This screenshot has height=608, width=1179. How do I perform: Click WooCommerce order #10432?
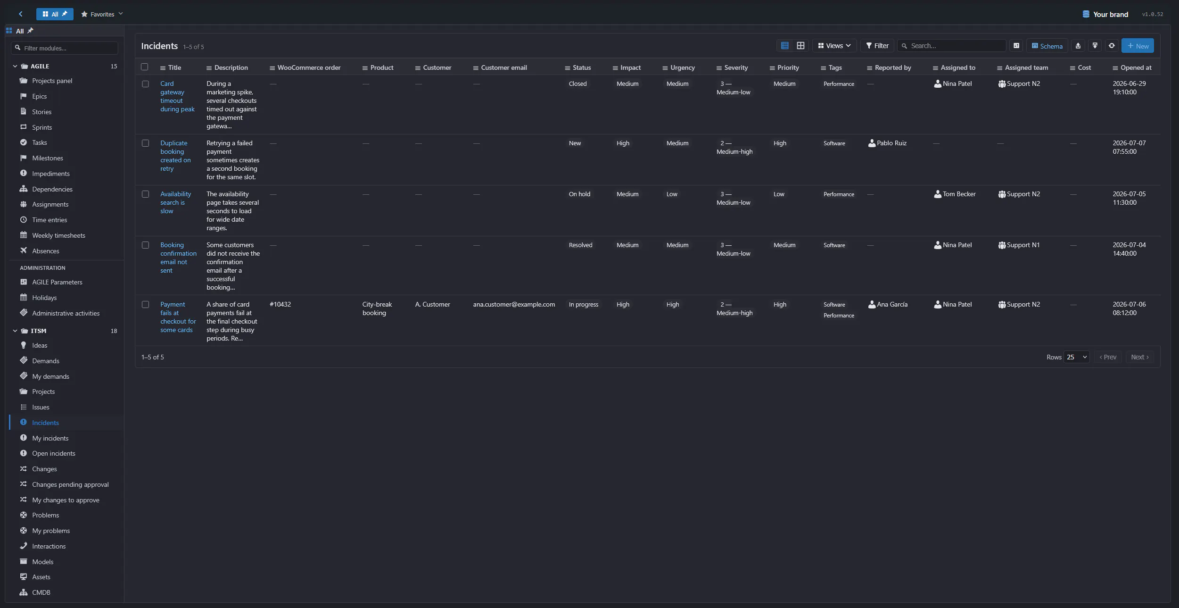[280, 304]
